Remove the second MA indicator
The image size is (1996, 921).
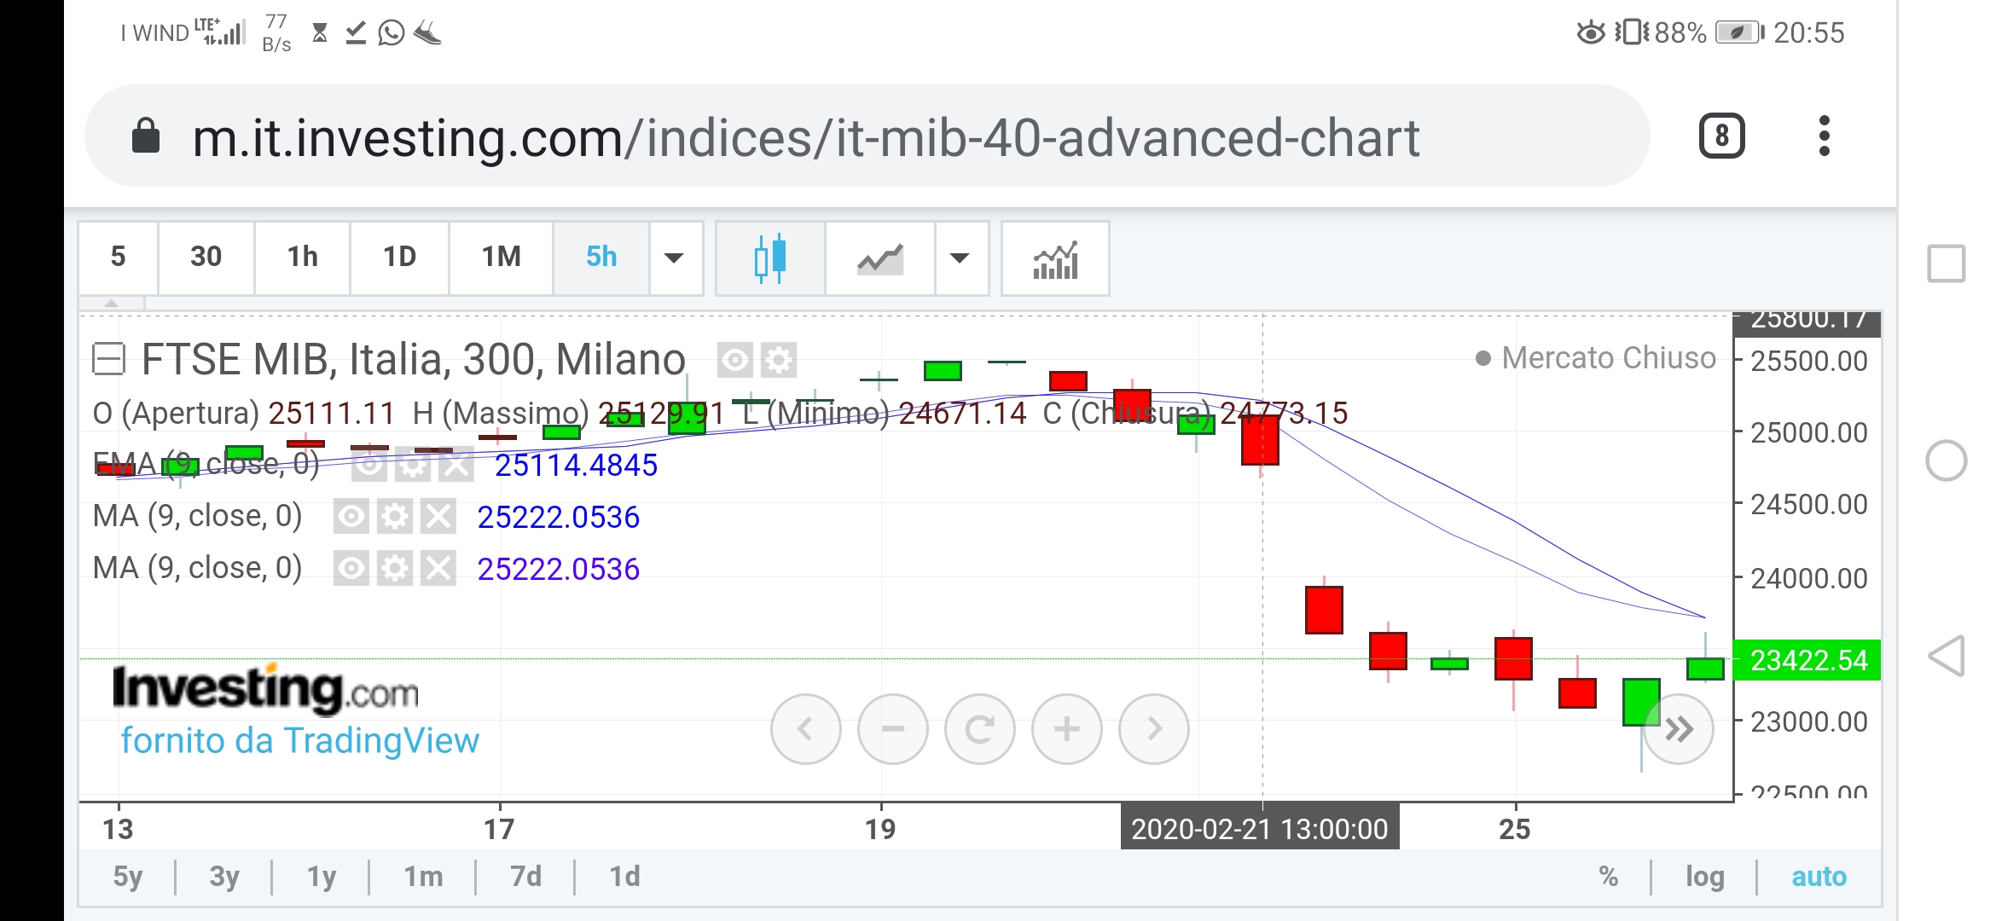tap(438, 569)
